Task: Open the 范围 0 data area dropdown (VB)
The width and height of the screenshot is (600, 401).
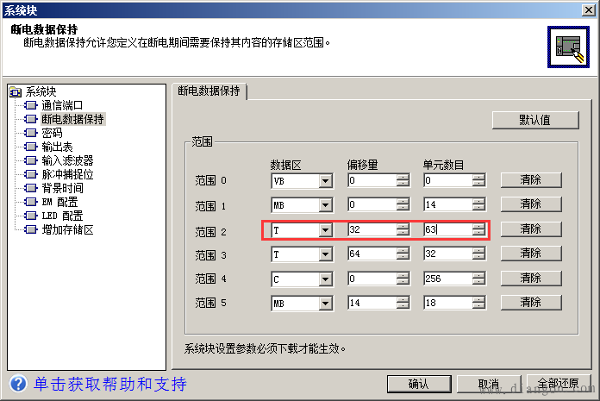Action: pos(326,180)
